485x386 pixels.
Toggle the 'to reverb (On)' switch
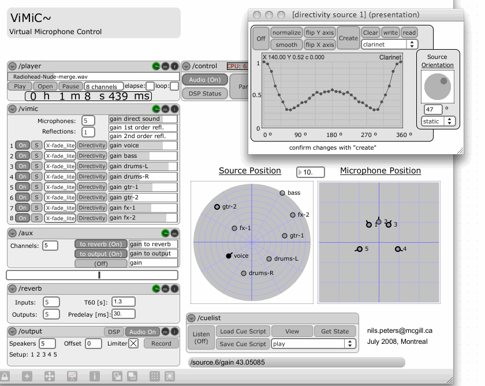click(101, 244)
